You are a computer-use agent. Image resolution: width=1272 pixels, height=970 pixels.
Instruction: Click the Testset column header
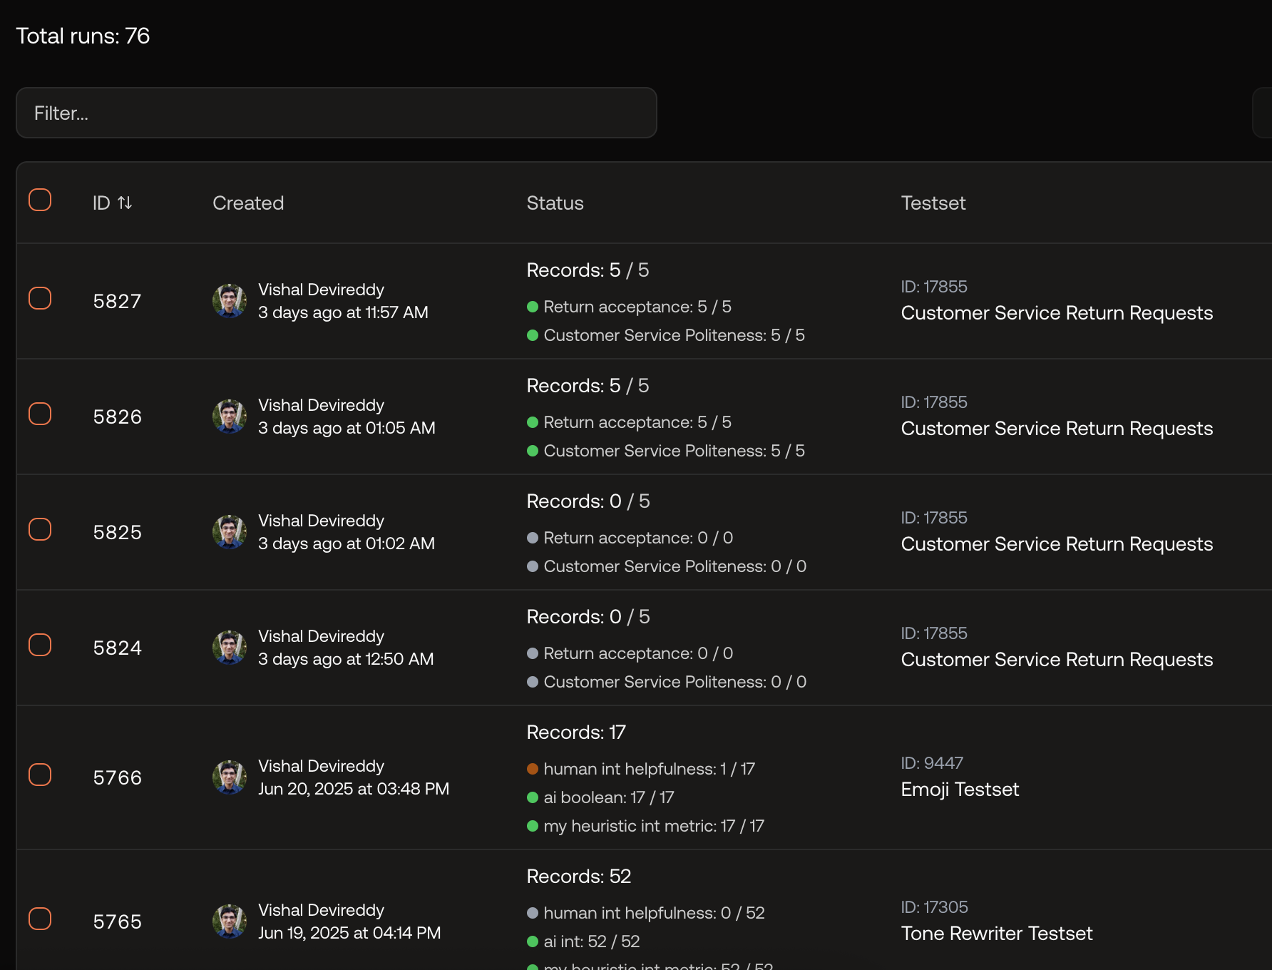(x=933, y=203)
